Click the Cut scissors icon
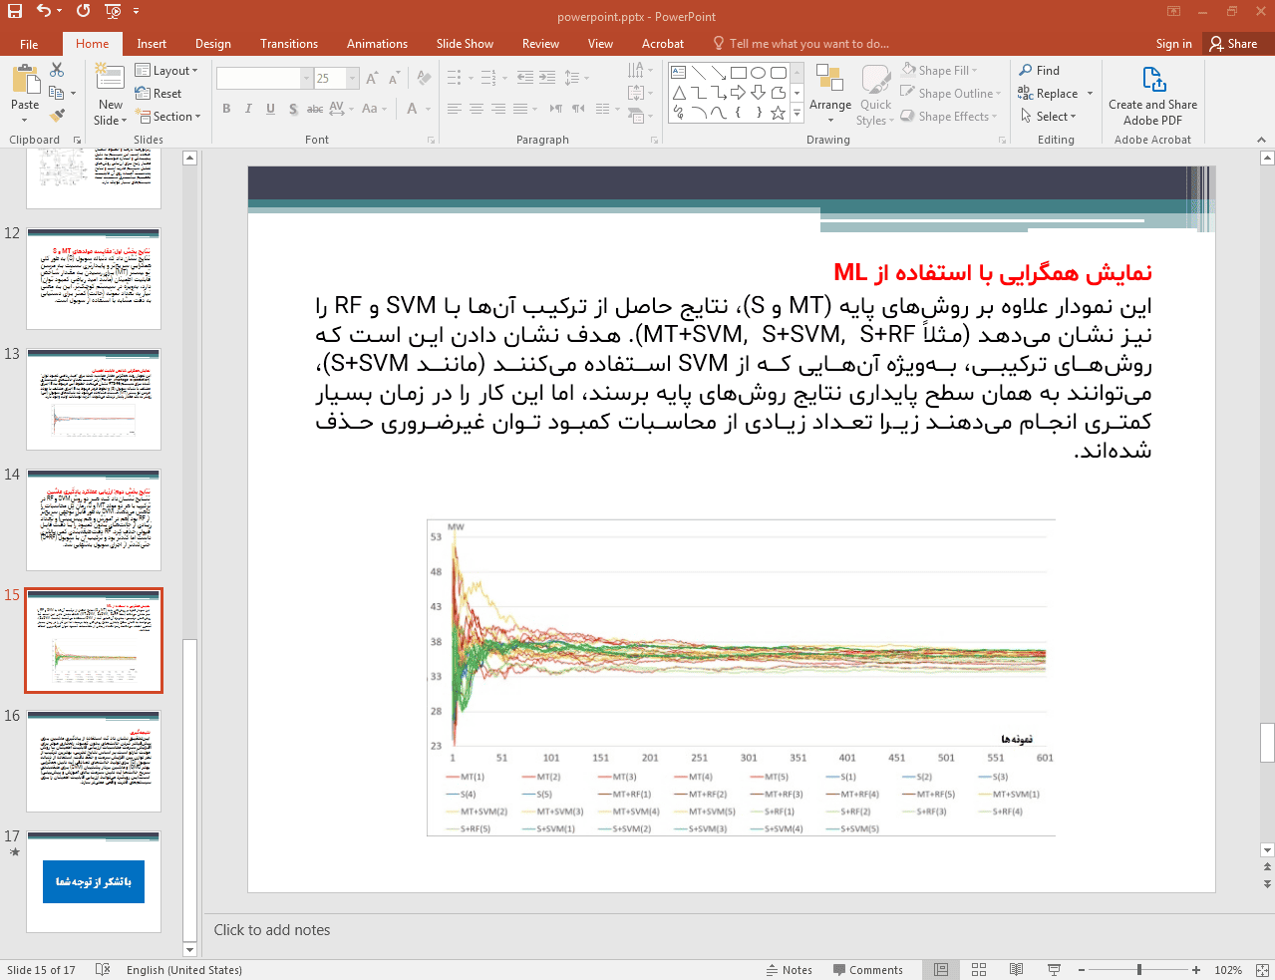Viewport: 1275px width, 980px height. (57, 70)
